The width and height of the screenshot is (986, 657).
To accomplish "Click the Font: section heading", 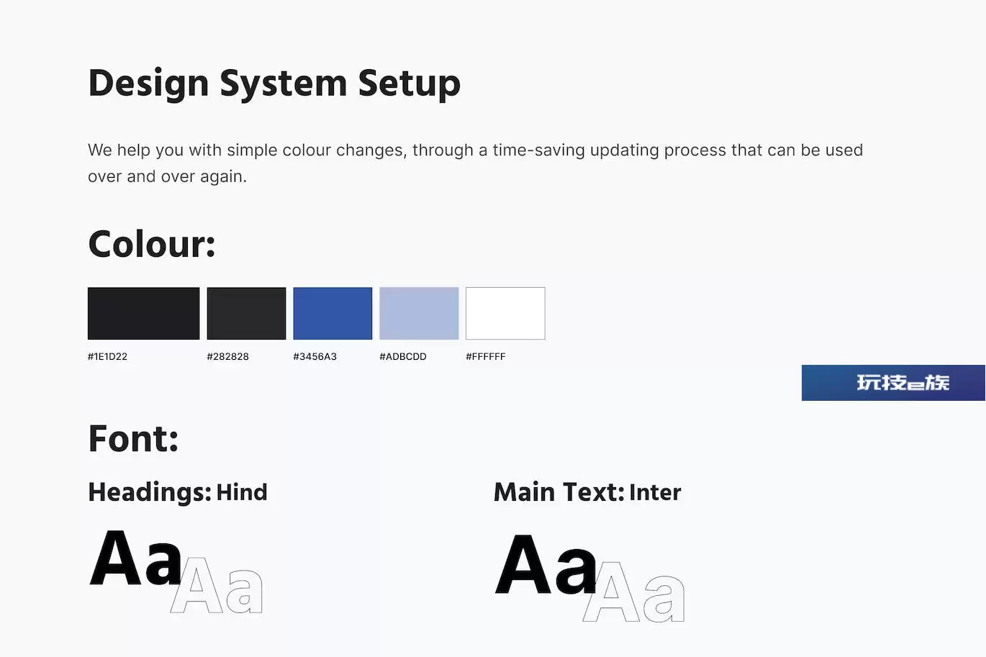I will pos(133,438).
